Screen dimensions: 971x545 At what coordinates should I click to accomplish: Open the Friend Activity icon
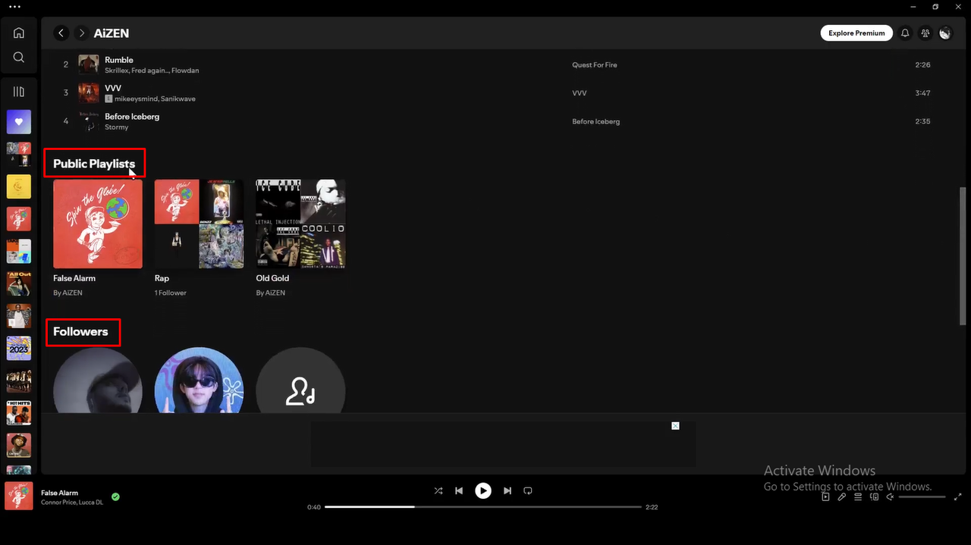(925, 33)
